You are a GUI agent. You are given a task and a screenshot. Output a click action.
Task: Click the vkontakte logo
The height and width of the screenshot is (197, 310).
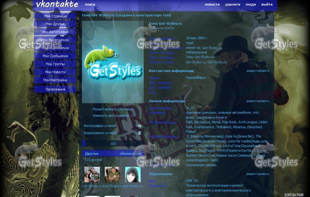tap(57, 4)
